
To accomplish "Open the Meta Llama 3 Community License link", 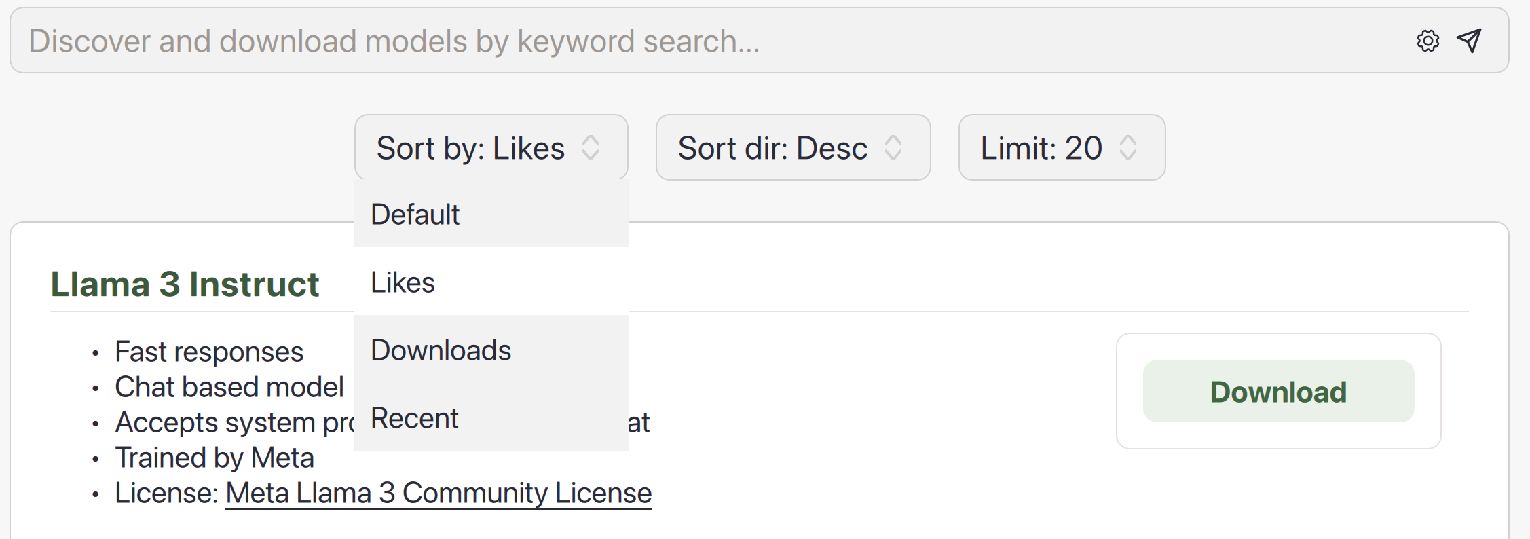I will [x=439, y=493].
